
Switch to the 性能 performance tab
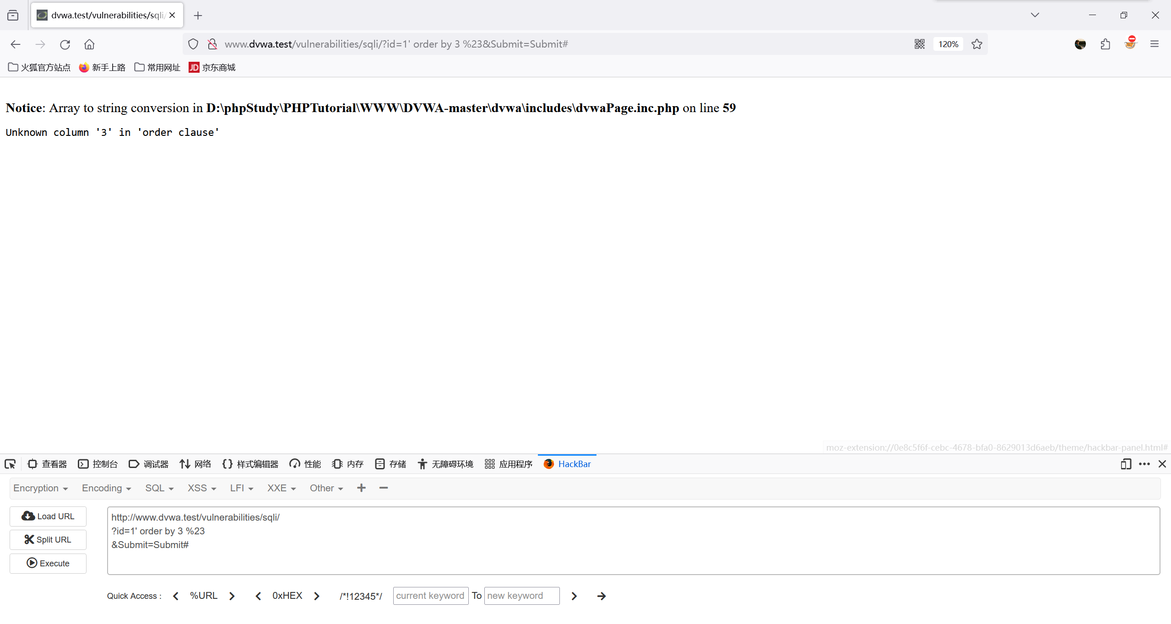pos(305,464)
